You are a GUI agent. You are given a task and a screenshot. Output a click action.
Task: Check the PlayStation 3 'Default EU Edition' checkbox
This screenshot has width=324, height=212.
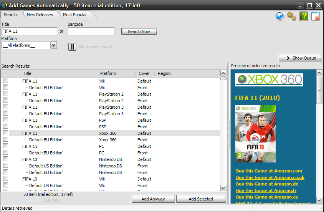click(x=6, y=113)
